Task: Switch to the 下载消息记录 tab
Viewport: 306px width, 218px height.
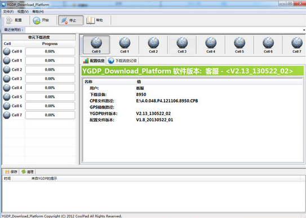Action: [122, 61]
